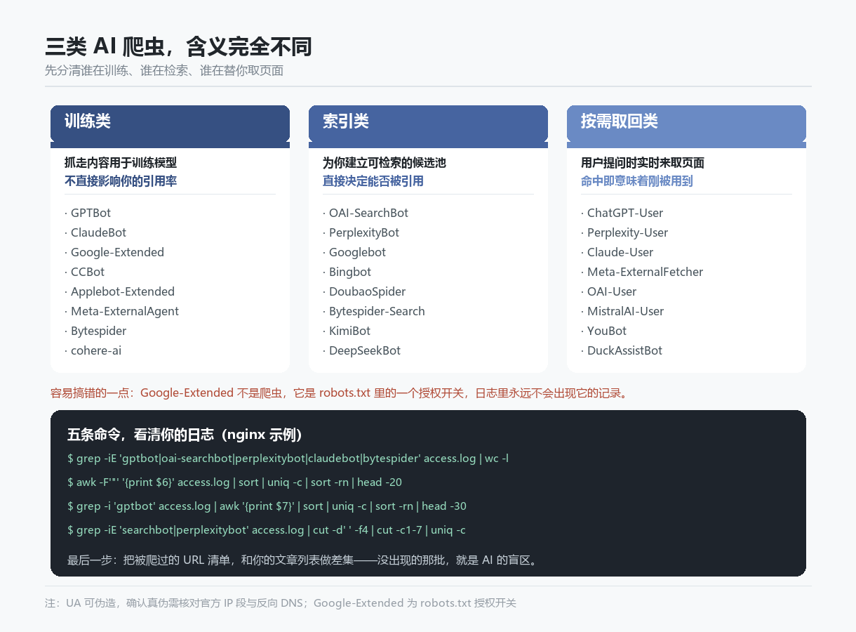The height and width of the screenshot is (632, 856).
Task: Select cohere-ai list entry
Action: tap(93, 350)
